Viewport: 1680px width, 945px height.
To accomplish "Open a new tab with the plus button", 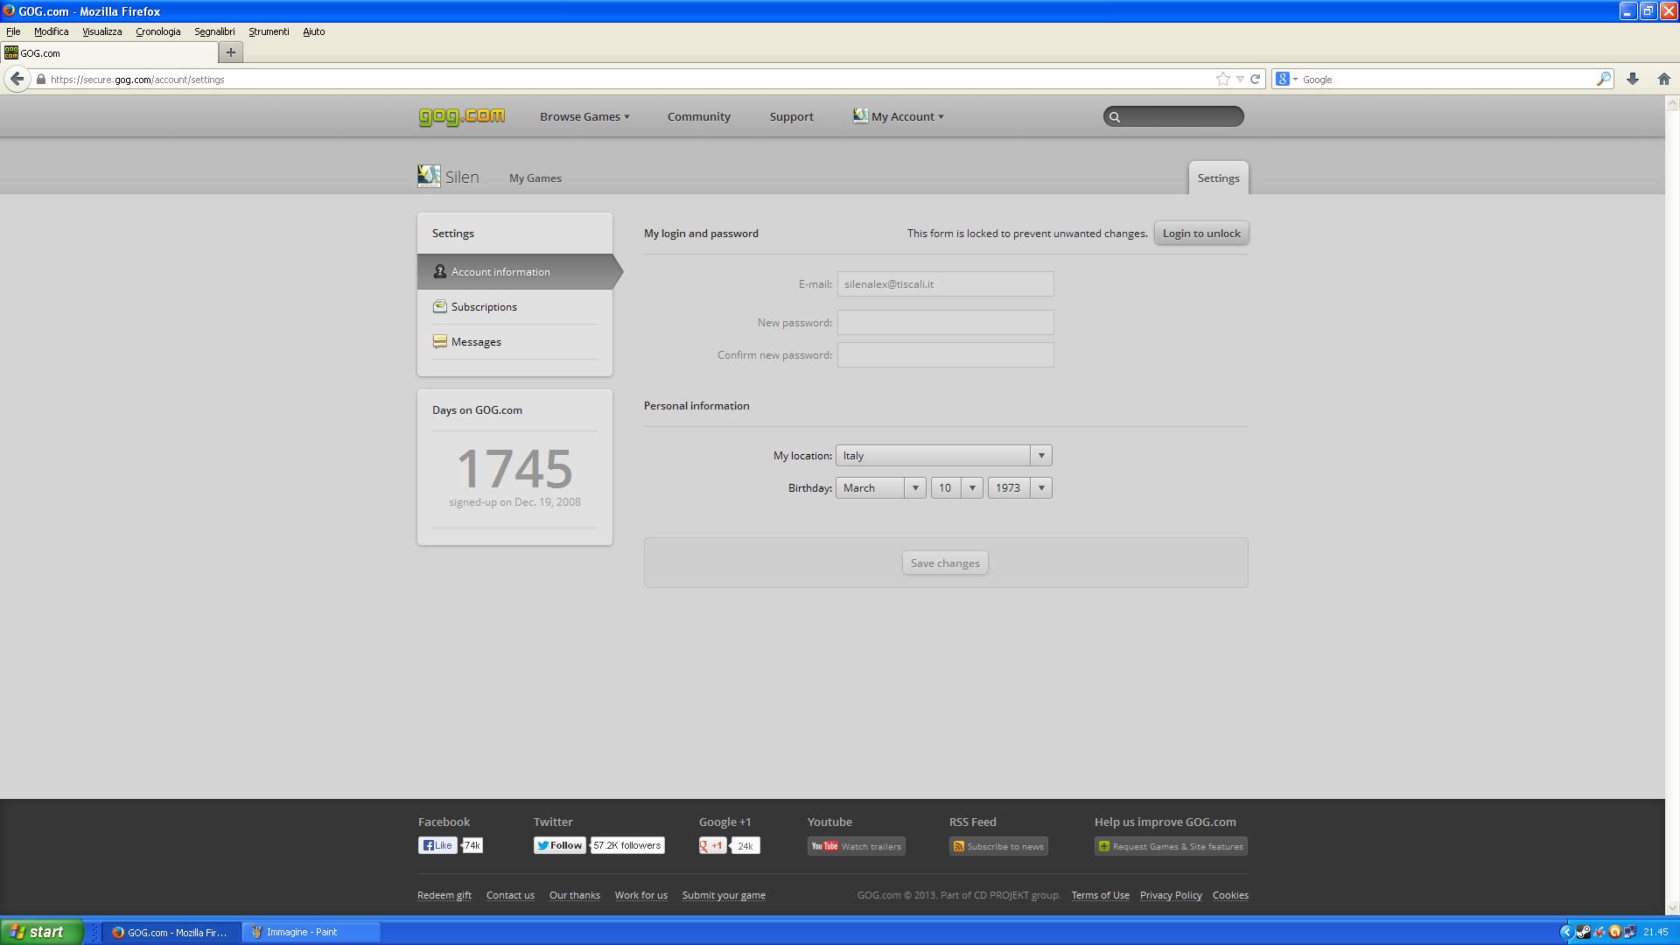I will coord(230,52).
